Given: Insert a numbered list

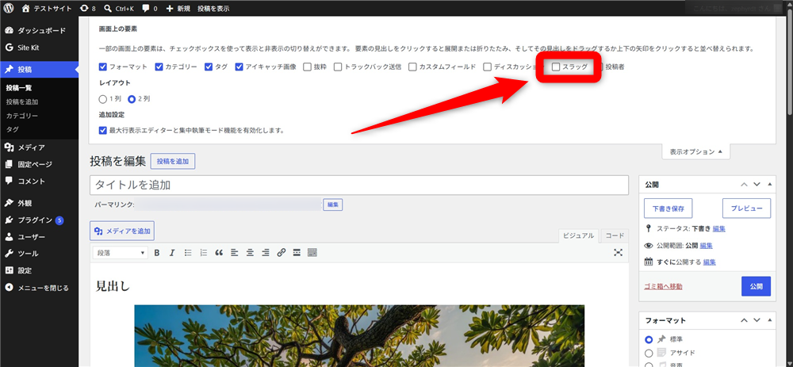Looking at the screenshot, I should coord(203,252).
